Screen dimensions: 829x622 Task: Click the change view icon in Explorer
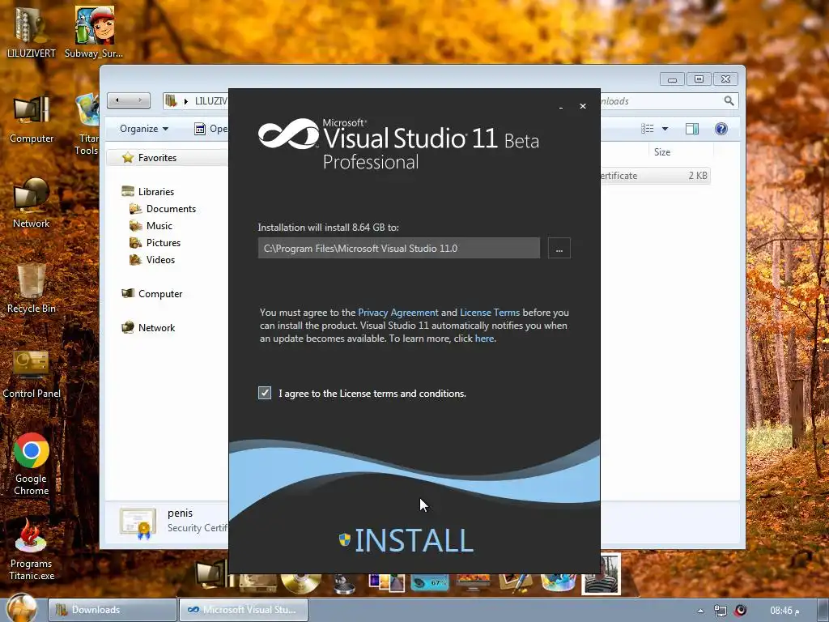647,129
